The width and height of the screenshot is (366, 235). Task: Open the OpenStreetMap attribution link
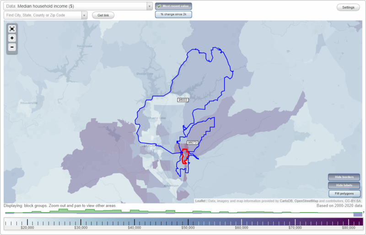point(306,201)
